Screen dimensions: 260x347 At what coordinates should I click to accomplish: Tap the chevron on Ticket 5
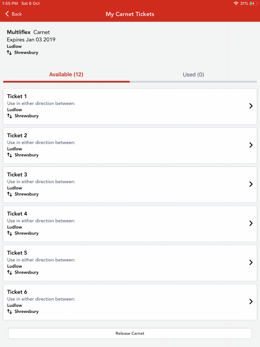(251, 262)
